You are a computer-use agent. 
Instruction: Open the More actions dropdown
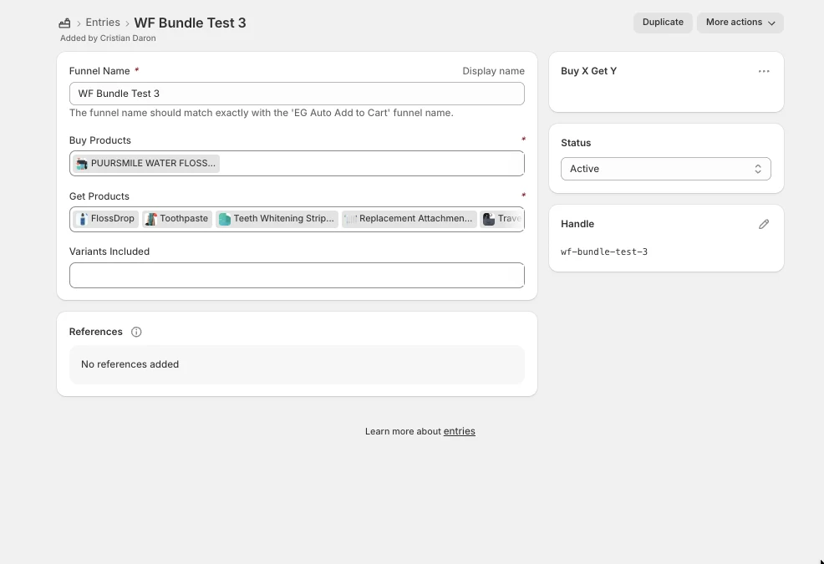740,23
